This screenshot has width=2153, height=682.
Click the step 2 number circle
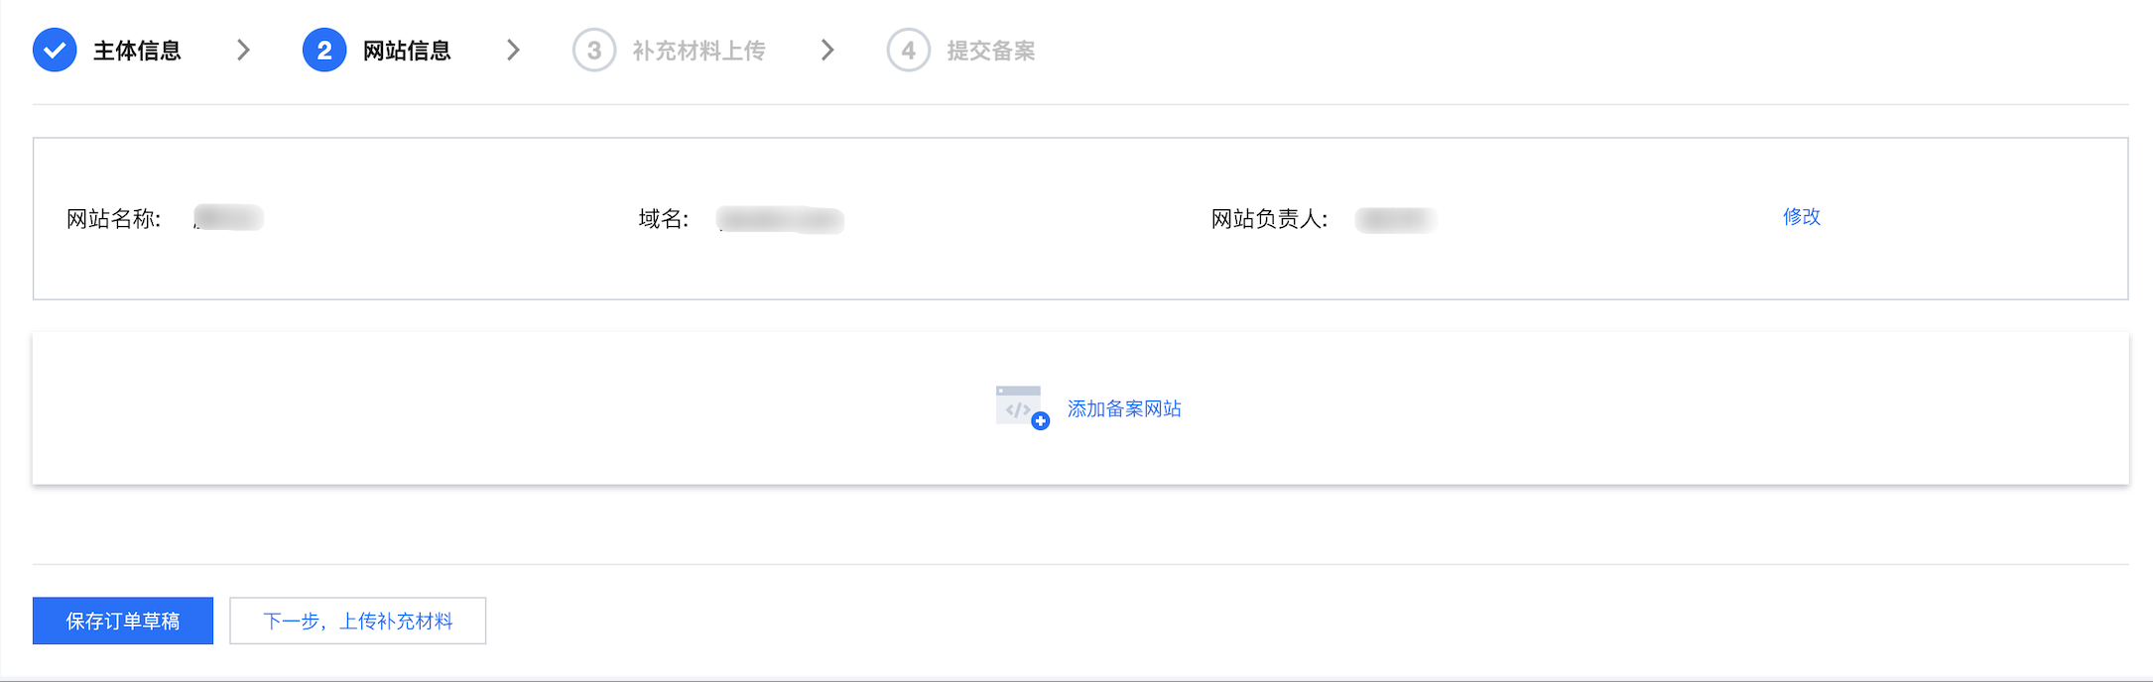pyautogui.click(x=324, y=51)
